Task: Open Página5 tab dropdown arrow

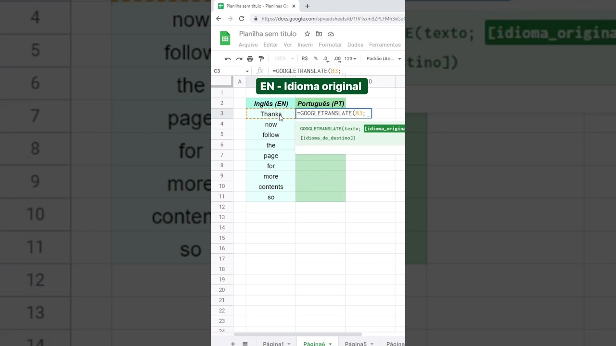Action: 372,344
